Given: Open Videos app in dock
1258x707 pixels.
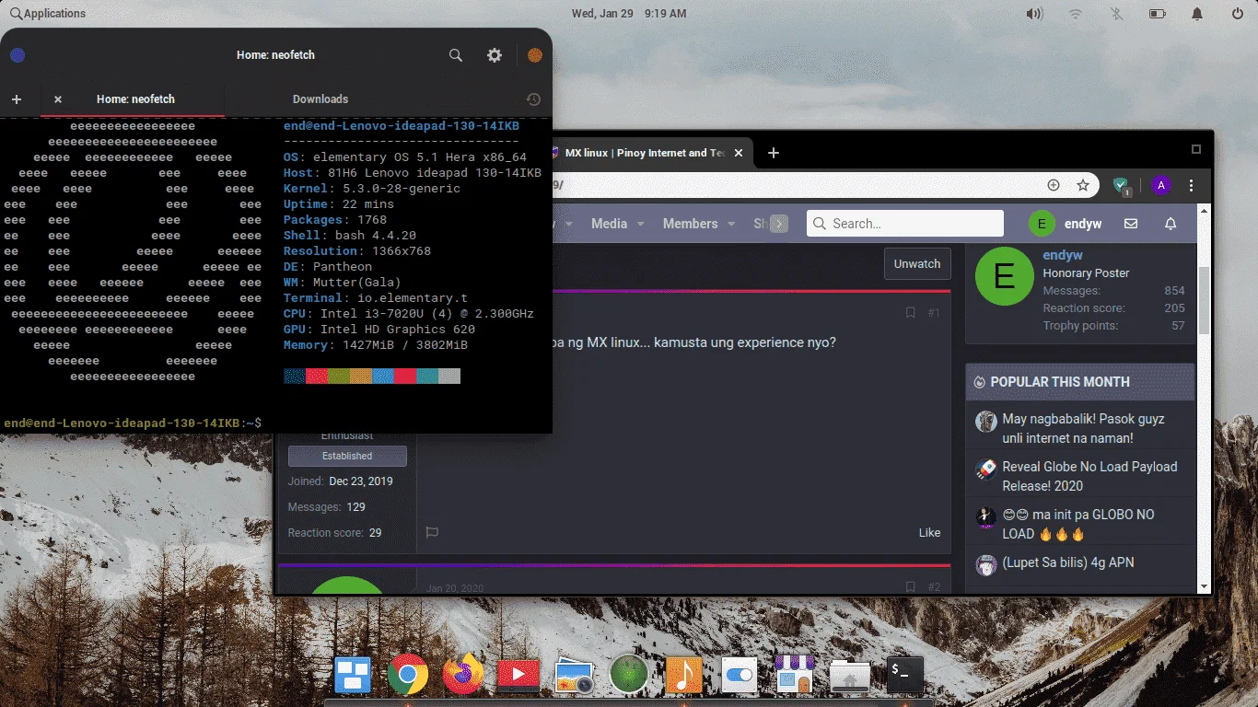Looking at the screenshot, I should (518, 676).
